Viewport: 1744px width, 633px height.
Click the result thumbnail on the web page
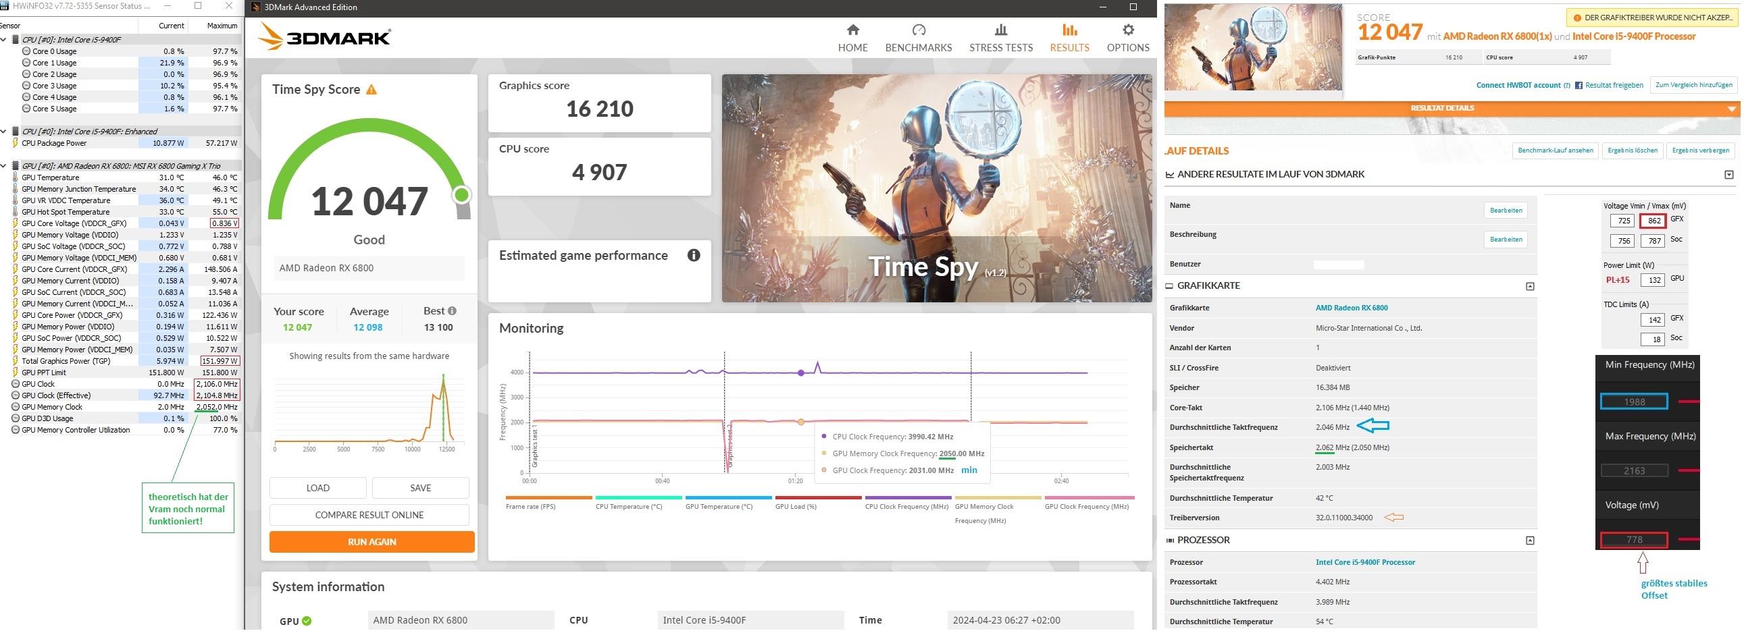click(1253, 47)
